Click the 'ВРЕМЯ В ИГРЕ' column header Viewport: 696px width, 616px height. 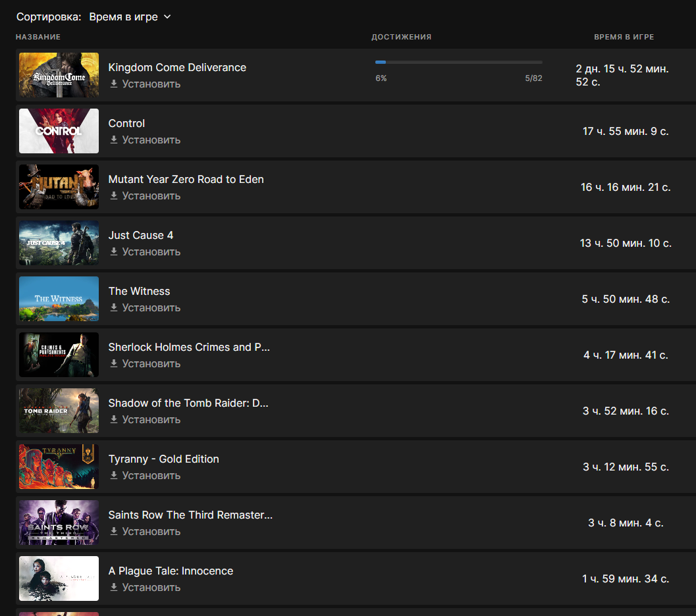(x=624, y=37)
